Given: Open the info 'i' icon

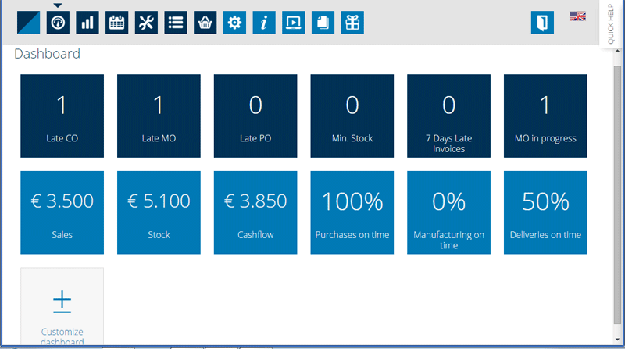Looking at the screenshot, I should [x=264, y=23].
